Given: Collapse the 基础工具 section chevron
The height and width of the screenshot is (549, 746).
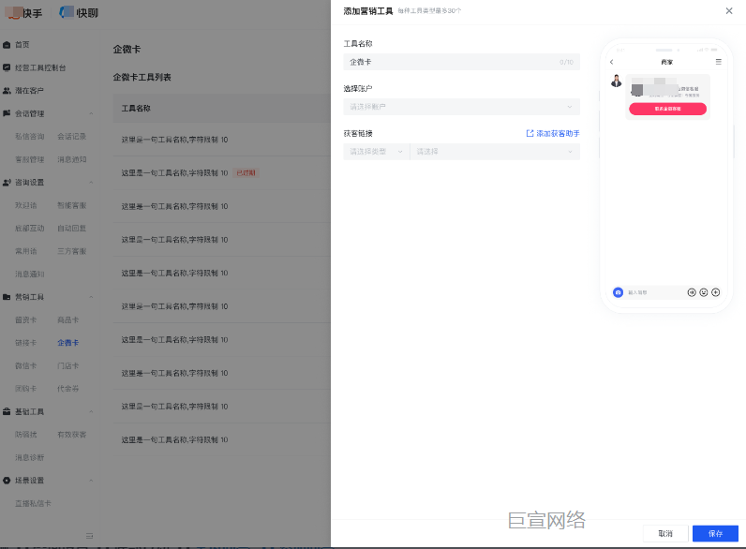Looking at the screenshot, I should click(x=91, y=411).
